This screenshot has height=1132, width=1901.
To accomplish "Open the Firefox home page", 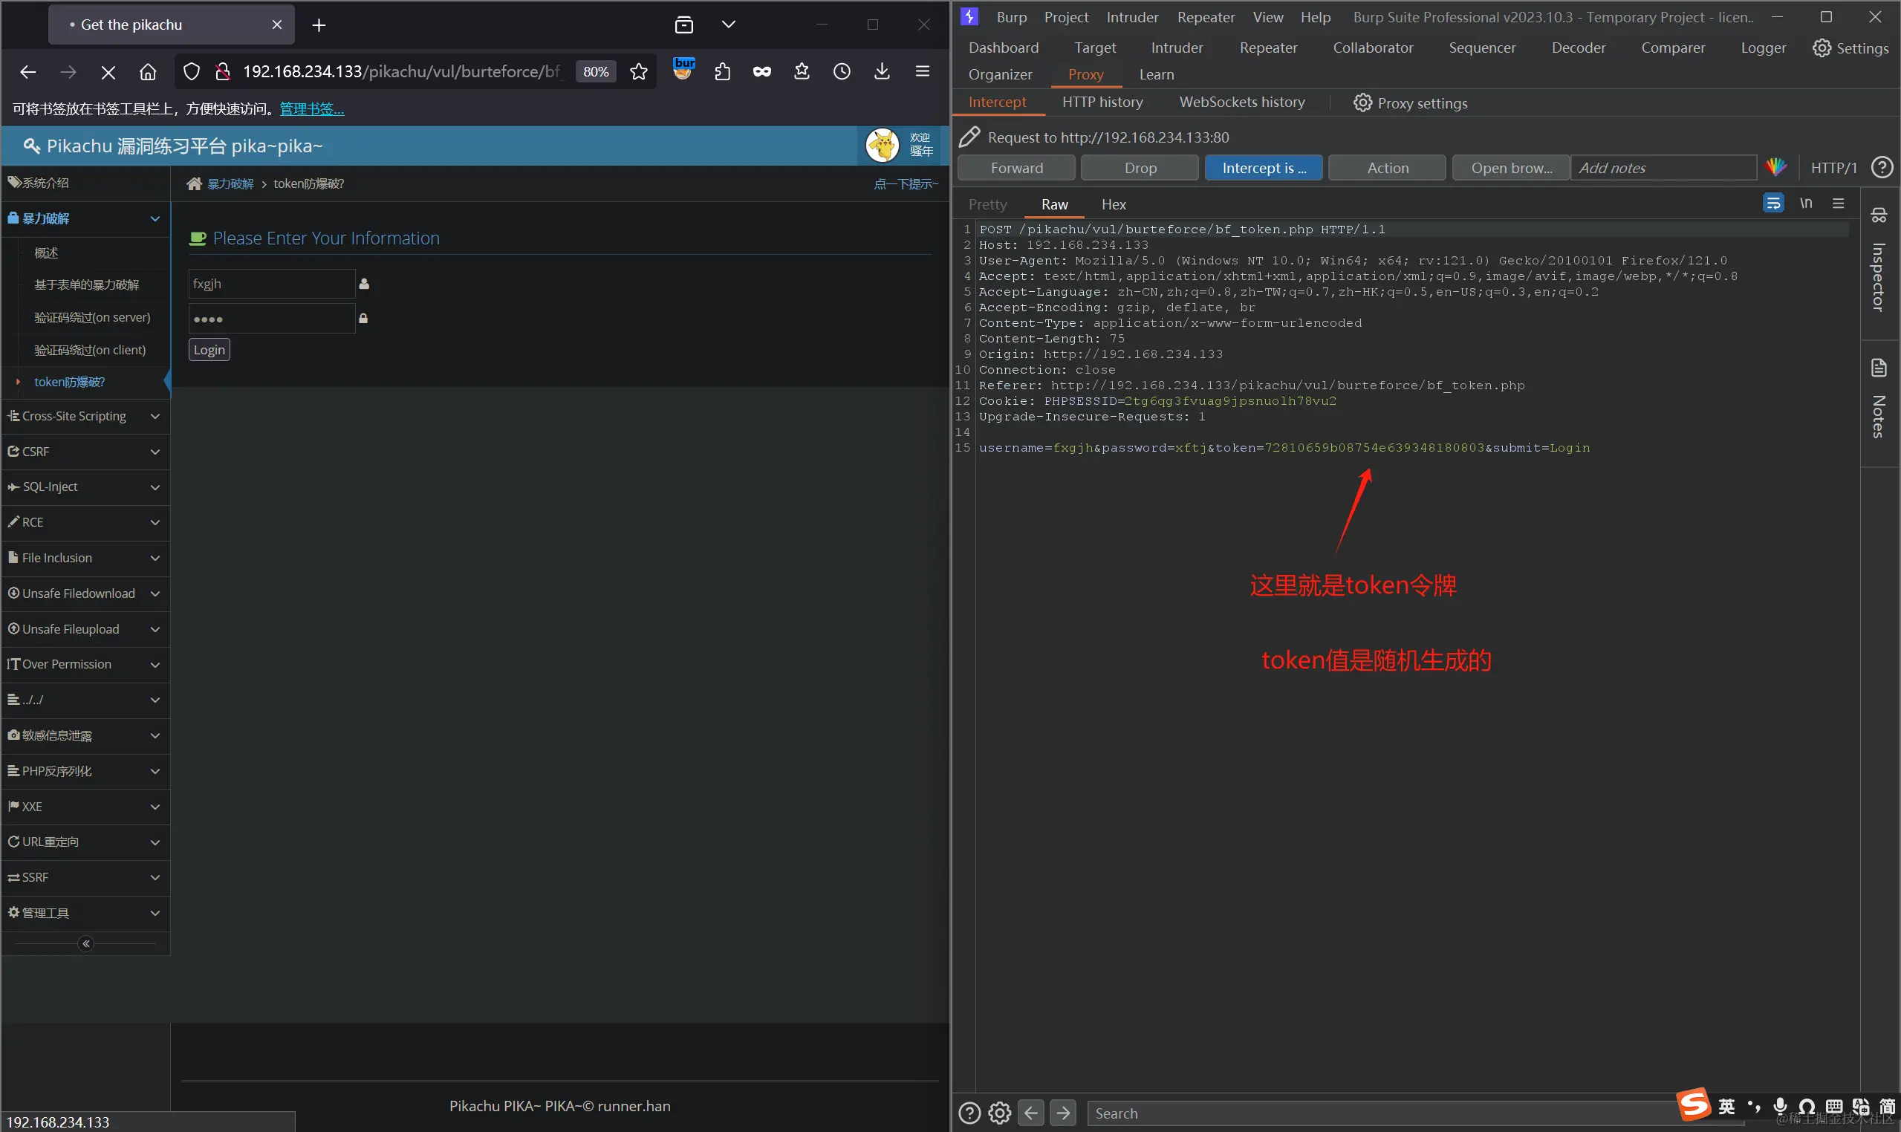I will pos(148,72).
